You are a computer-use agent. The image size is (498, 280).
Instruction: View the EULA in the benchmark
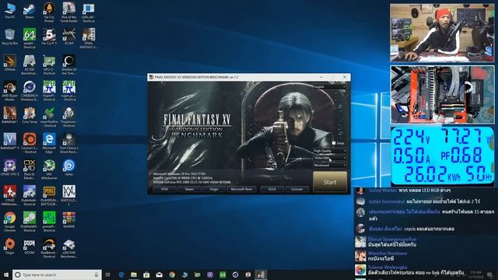tap(272, 189)
